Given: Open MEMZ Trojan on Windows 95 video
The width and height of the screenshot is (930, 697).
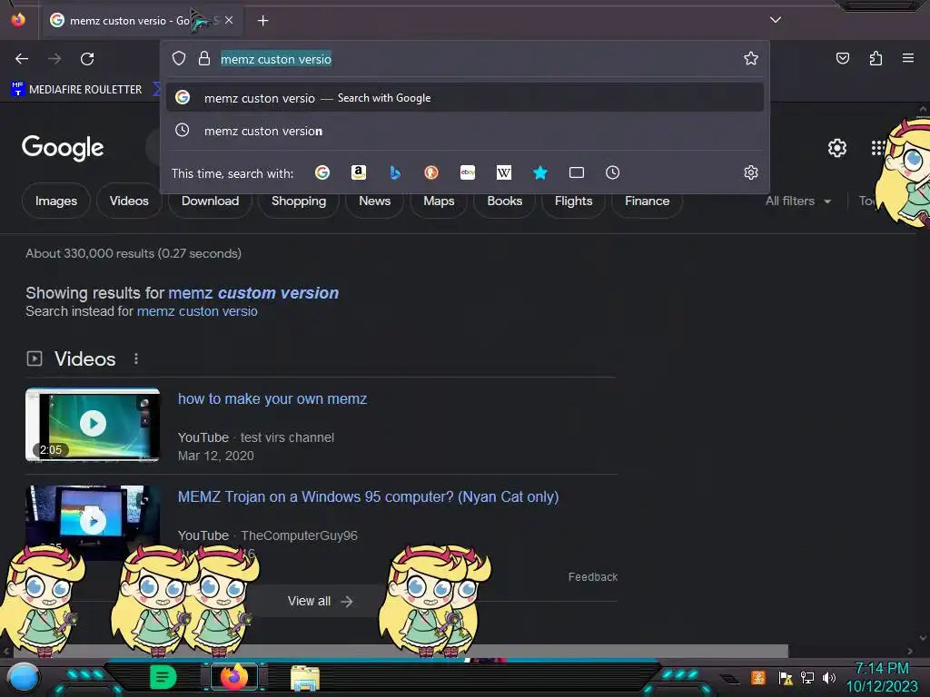Looking at the screenshot, I should [x=369, y=496].
